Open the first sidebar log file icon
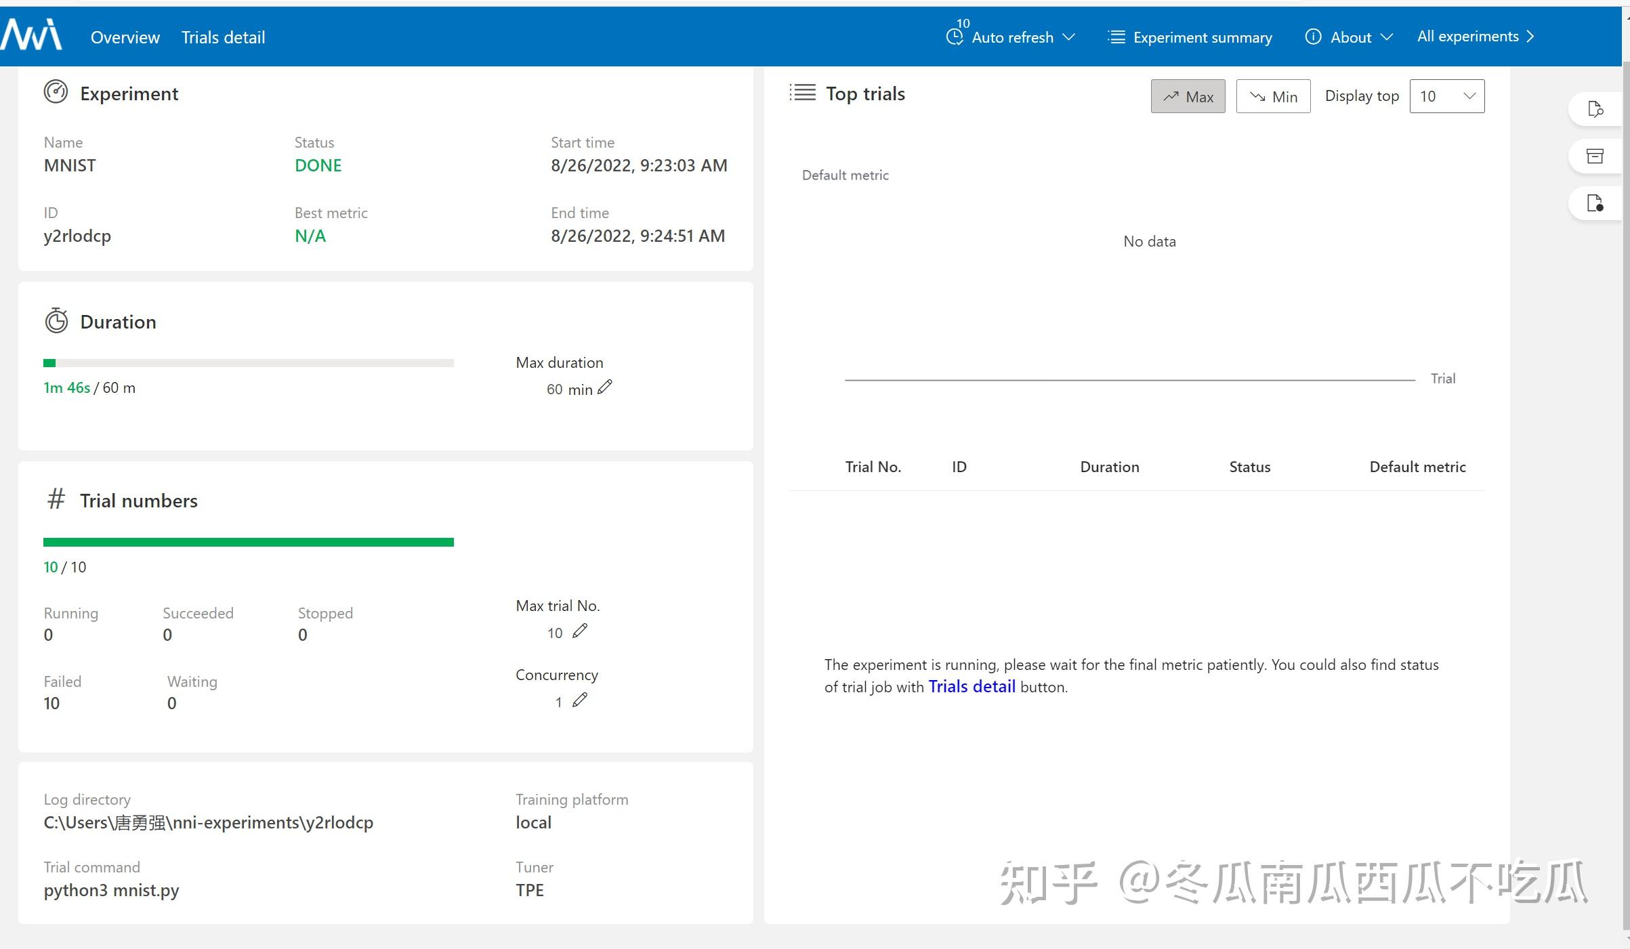Image resolution: width=1630 pixels, height=949 pixels. (x=1595, y=109)
